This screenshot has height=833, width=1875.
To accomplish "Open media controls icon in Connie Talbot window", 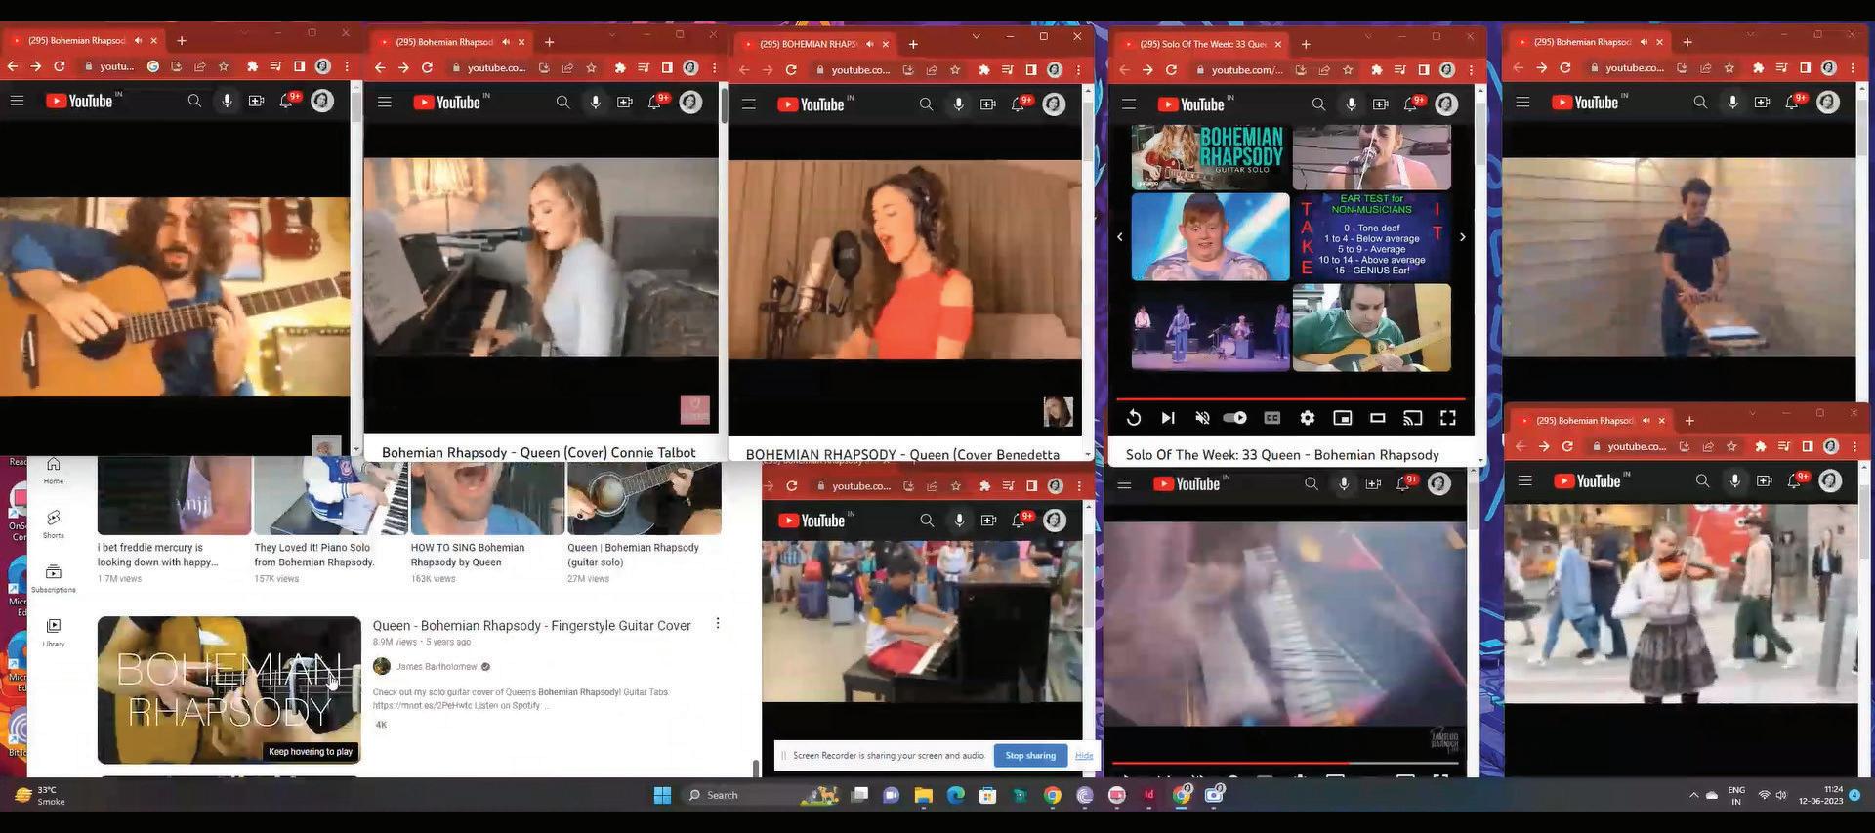I will (x=644, y=68).
